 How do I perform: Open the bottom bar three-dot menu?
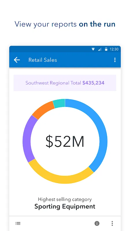point(112,223)
